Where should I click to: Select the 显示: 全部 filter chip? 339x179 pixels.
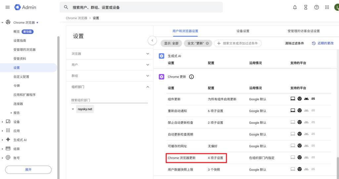[x=171, y=43]
